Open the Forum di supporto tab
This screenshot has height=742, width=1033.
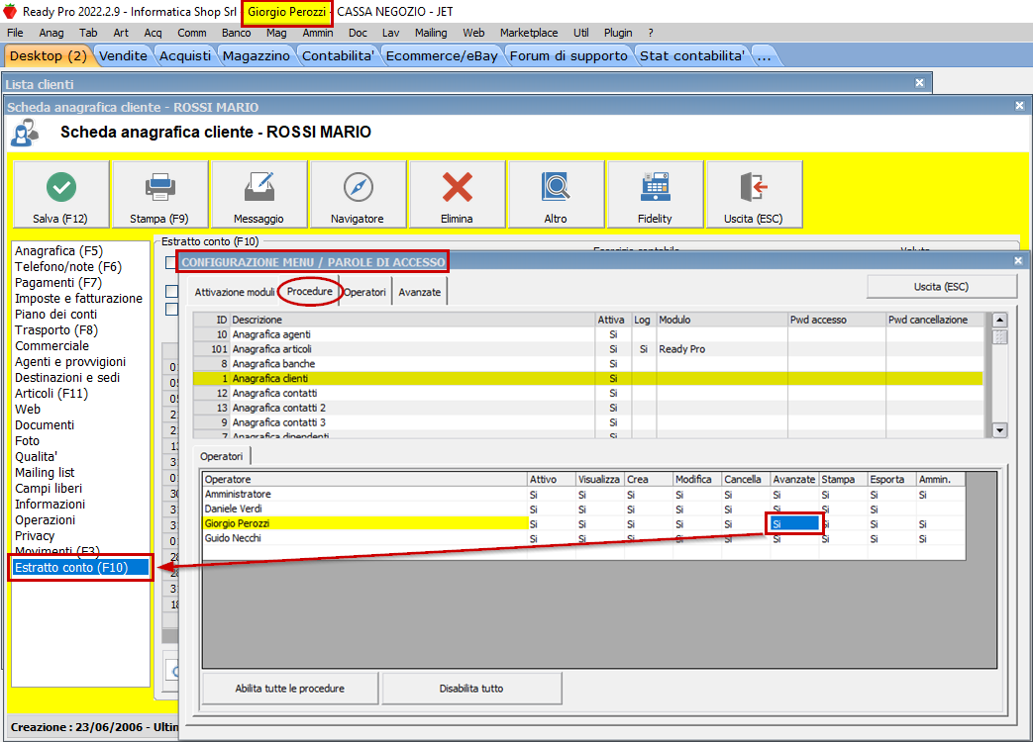[568, 56]
